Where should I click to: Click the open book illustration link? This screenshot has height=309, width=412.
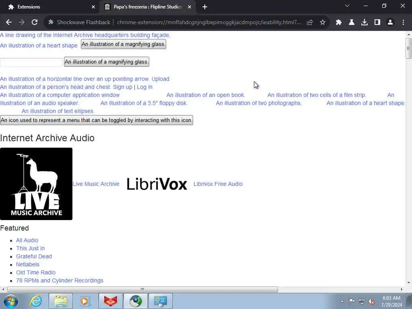point(206,95)
